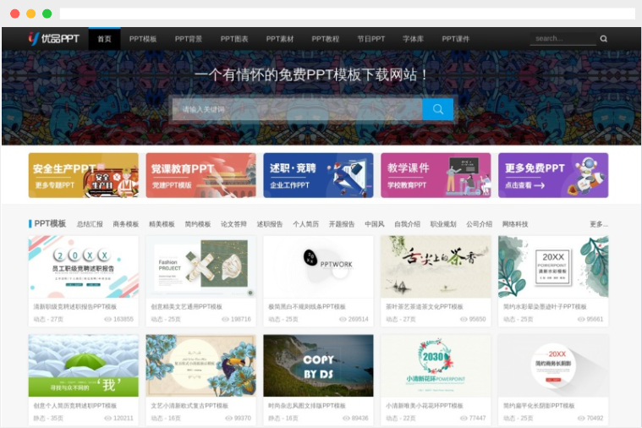Image resolution: width=642 pixels, height=428 pixels.
Task: Open the 安全生产PPT banner
Action: pos(83,175)
